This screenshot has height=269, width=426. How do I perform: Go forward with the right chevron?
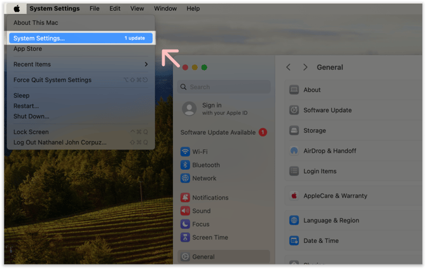(305, 67)
